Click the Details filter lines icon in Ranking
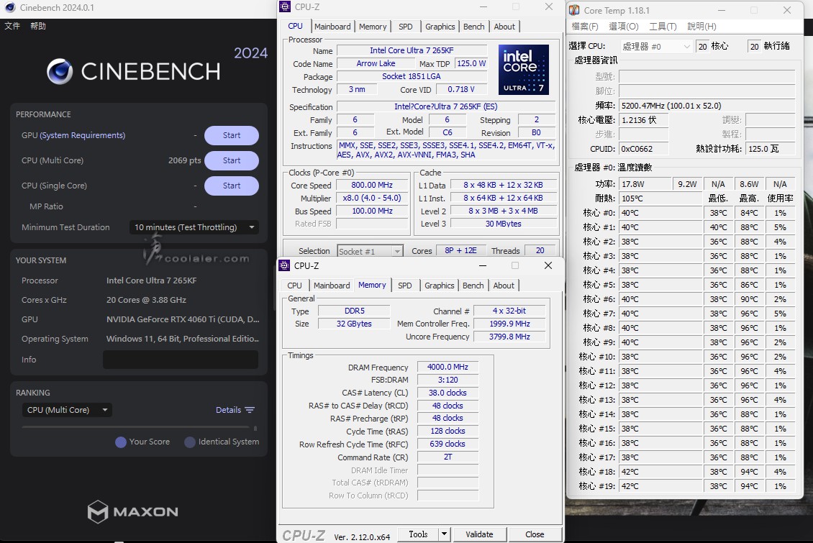Image resolution: width=813 pixels, height=543 pixels. pyautogui.click(x=250, y=410)
